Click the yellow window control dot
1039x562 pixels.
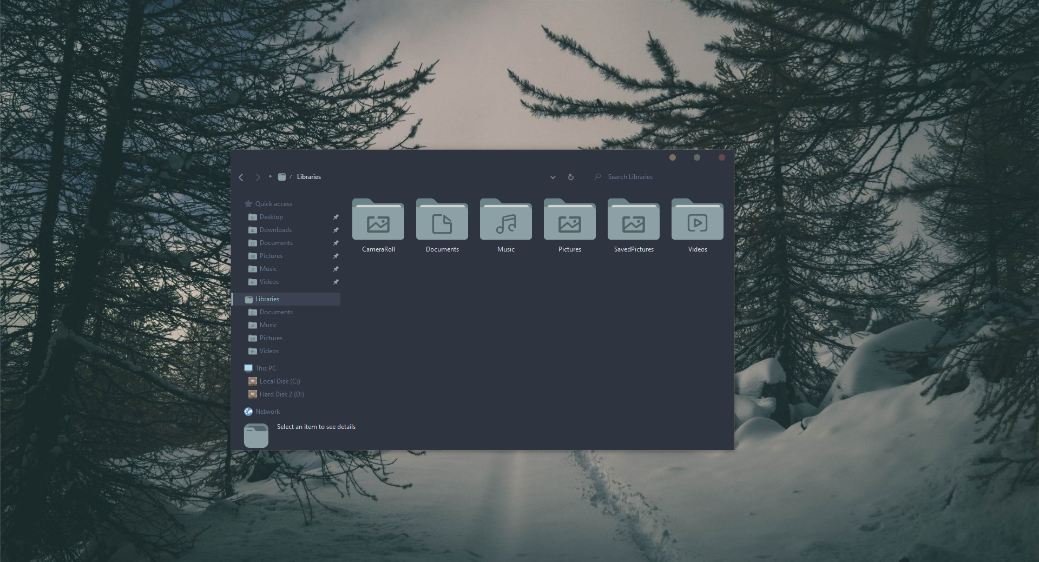point(672,157)
